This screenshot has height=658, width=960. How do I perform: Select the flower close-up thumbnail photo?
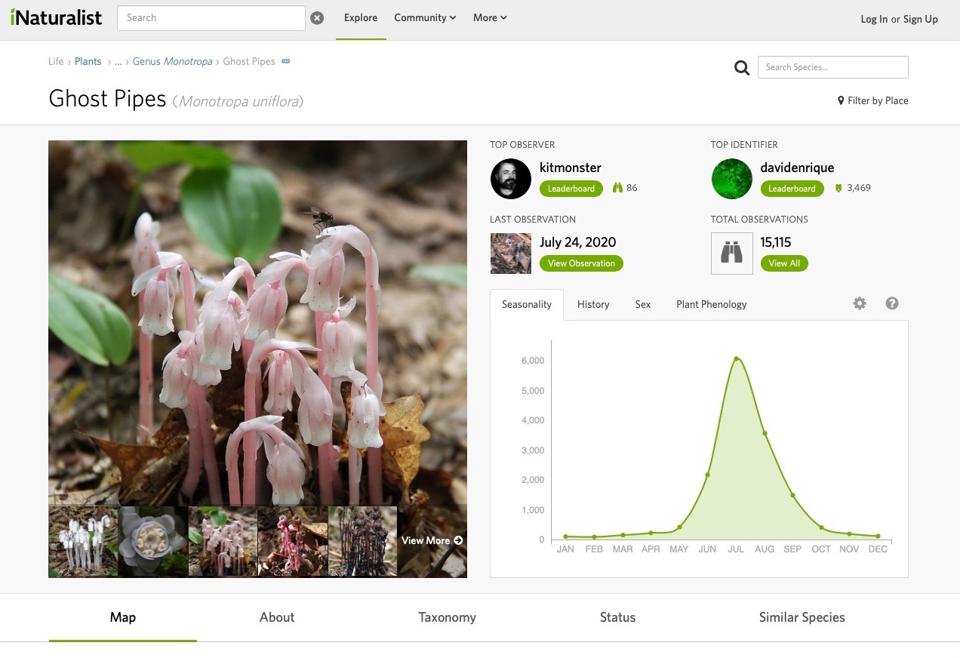152,541
